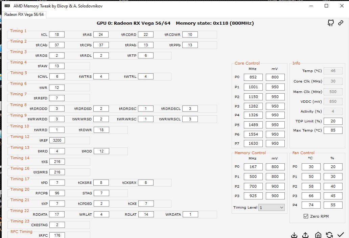Focus the tXS value field

[x=57, y=162]
